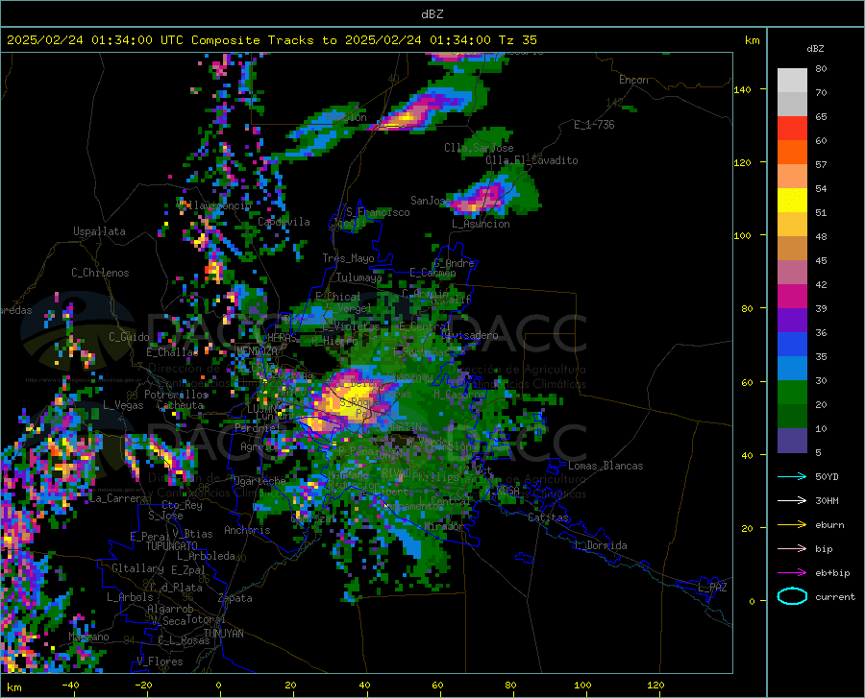Click the 'Tz 35' header text

pos(518,40)
